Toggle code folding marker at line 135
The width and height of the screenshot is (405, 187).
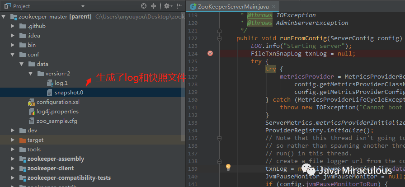pyautogui.click(x=219, y=138)
